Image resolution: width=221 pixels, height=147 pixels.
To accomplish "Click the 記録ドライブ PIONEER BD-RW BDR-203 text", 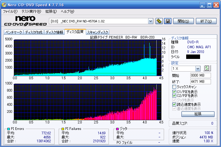I will 122,37.
